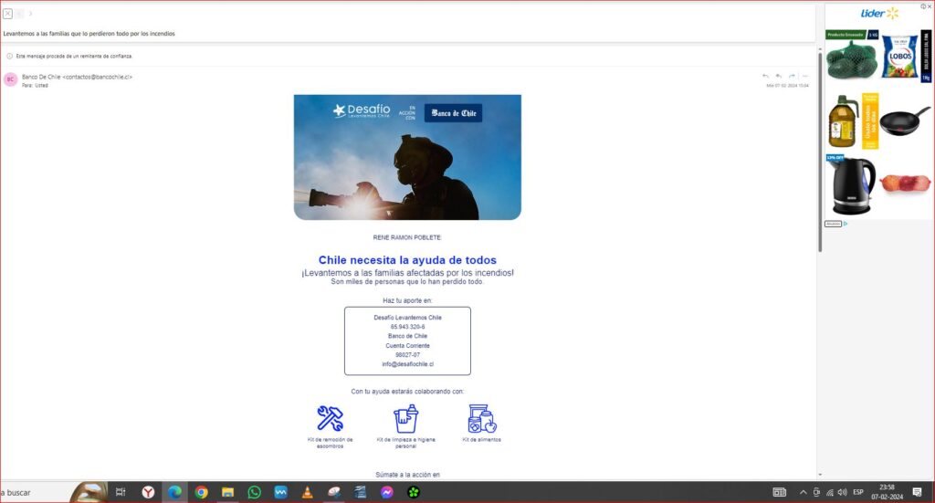
Task: Open the network Wi-Fi tray icon
Action: coord(829,492)
